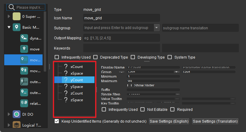Expand the DI DO tree group
This screenshot has height=132, width=246.
(9, 114)
